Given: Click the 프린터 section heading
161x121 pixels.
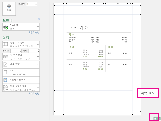Looking at the screenshot, I should tap(7, 20).
